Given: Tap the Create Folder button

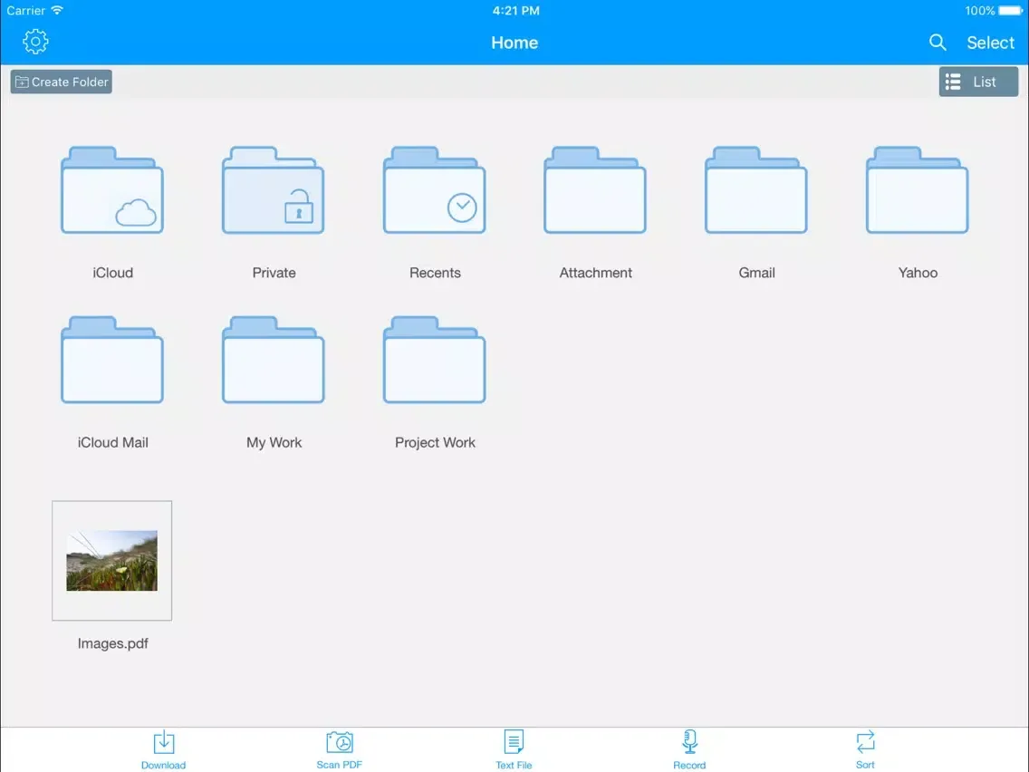Looking at the screenshot, I should pos(61,82).
